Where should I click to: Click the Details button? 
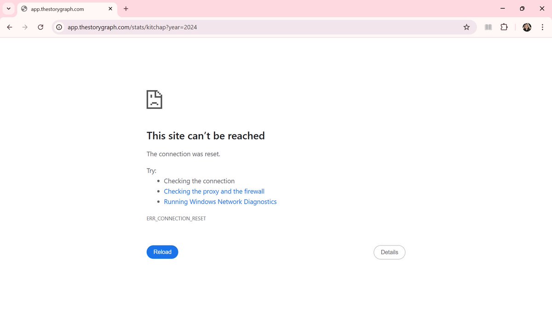pyautogui.click(x=389, y=252)
